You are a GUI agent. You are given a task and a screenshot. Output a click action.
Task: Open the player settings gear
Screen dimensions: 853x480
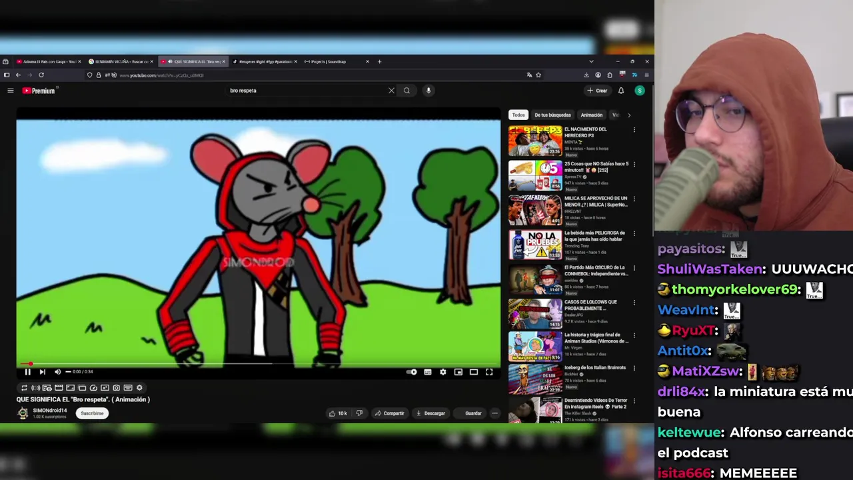pyautogui.click(x=443, y=372)
